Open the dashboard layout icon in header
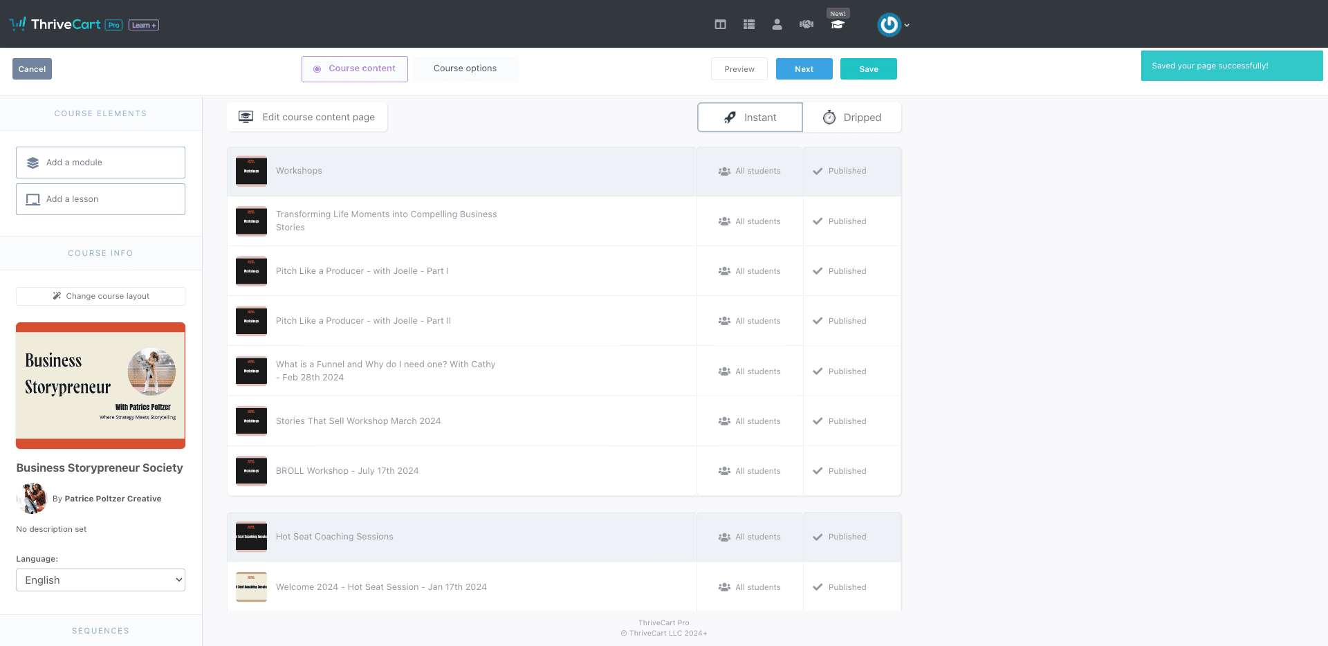 click(720, 24)
